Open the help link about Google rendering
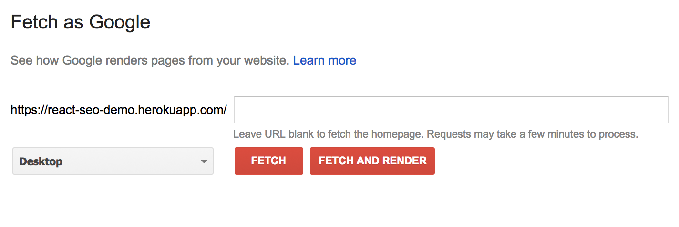The image size is (679, 227). click(324, 61)
